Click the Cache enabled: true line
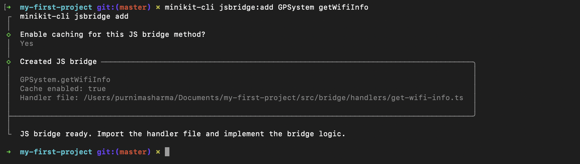The image size is (580, 164). click(x=63, y=89)
